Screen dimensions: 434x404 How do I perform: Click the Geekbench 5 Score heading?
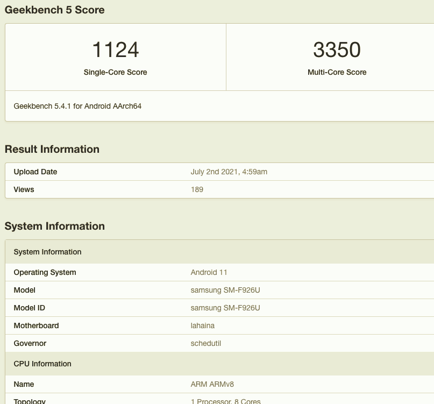click(x=54, y=10)
